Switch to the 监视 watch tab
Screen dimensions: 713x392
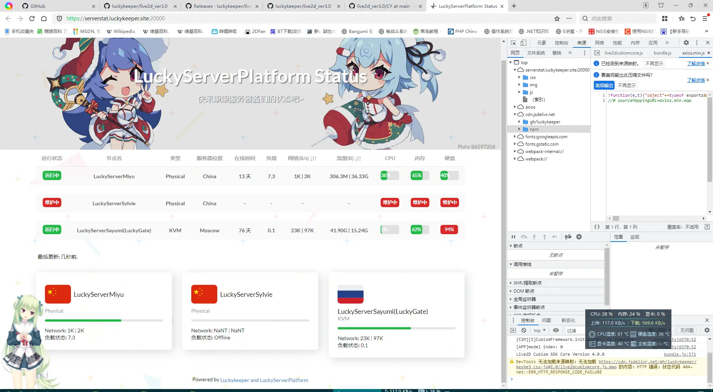(x=635, y=237)
